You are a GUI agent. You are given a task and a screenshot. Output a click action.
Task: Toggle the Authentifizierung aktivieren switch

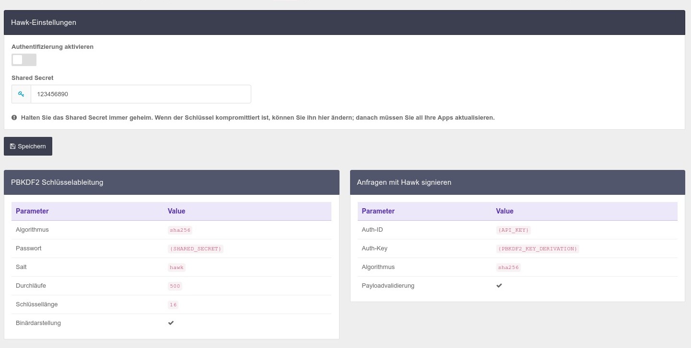(24, 60)
